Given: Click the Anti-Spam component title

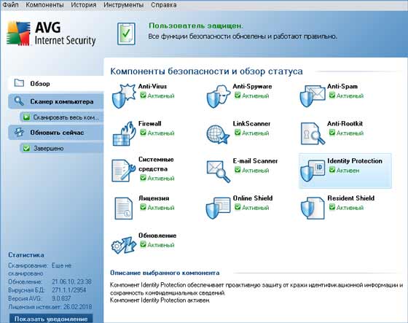Looking at the screenshot, I should click(x=342, y=86).
